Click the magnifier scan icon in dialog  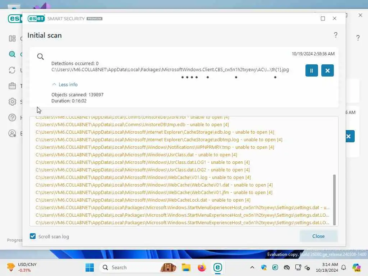click(40, 56)
